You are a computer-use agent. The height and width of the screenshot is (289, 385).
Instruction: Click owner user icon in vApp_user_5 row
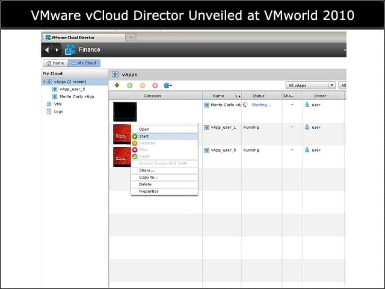(307, 150)
